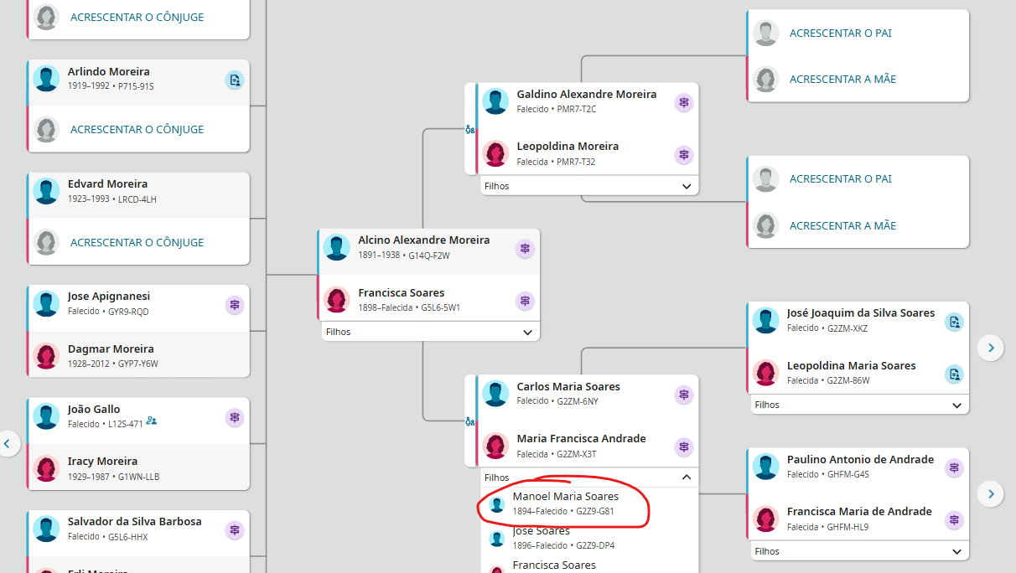This screenshot has width=1016, height=573.
Task: Click the couple relationship icon beside Galdino and Leopoldina Moreira
Action: coord(470,130)
